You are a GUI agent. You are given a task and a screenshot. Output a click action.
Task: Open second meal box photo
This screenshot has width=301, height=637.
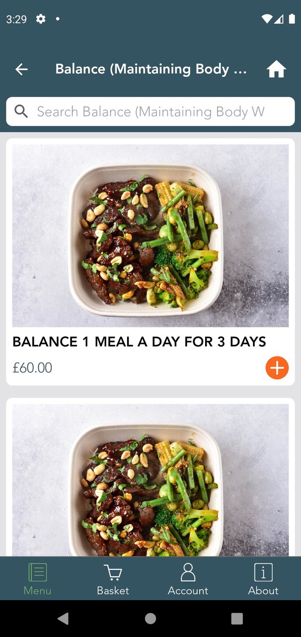click(x=150, y=480)
